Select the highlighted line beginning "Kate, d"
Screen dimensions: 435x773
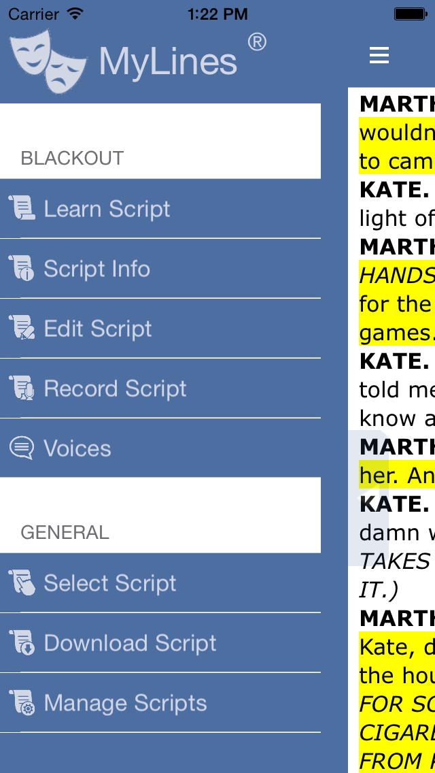pyautogui.click(x=397, y=646)
